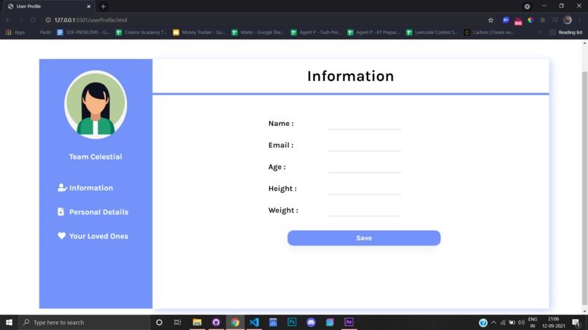Open the Chrome extensions puzzle icon
This screenshot has width=588, height=330.
click(x=543, y=20)
